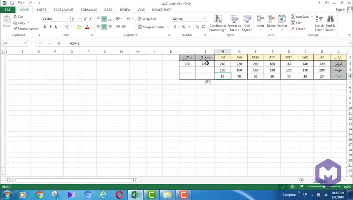The width and height of the screenshot is (353, 200).
Task: Open the Clear dropdown
Action: (x=298, y=29)
